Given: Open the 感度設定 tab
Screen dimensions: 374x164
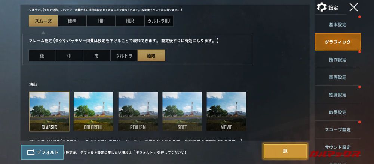Looking at the screenshot, I should point(338,95).
